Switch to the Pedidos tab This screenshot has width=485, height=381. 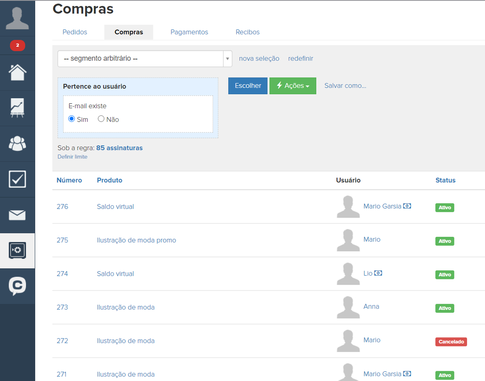point(75,32)
